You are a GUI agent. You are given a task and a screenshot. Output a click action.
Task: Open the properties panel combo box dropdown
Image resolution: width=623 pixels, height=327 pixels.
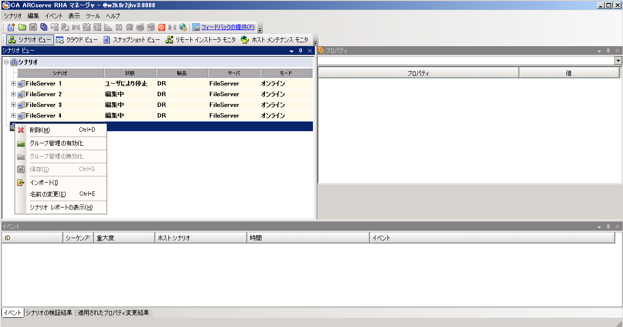[x=618, y=61]
